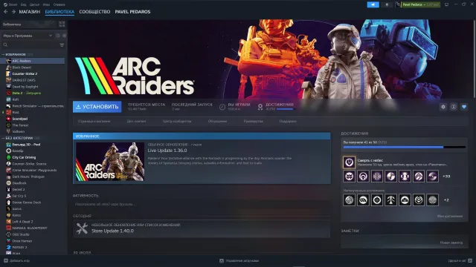Image resolution: width=476 pixels, height=267 pixels.
Task: Click the achievements progress bar
Action: (405, 147)
